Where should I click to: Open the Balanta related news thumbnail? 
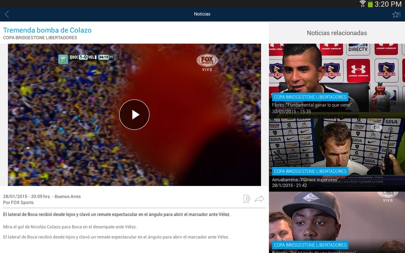click(337, 222)
